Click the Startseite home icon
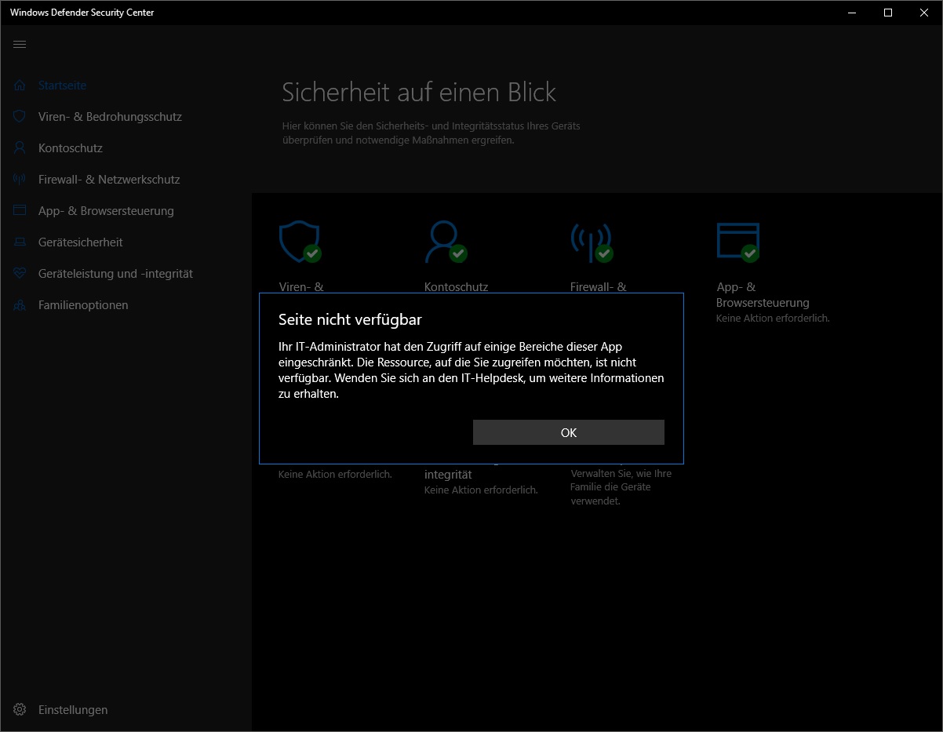The image size is (943, 732). [x=20, y=86]
